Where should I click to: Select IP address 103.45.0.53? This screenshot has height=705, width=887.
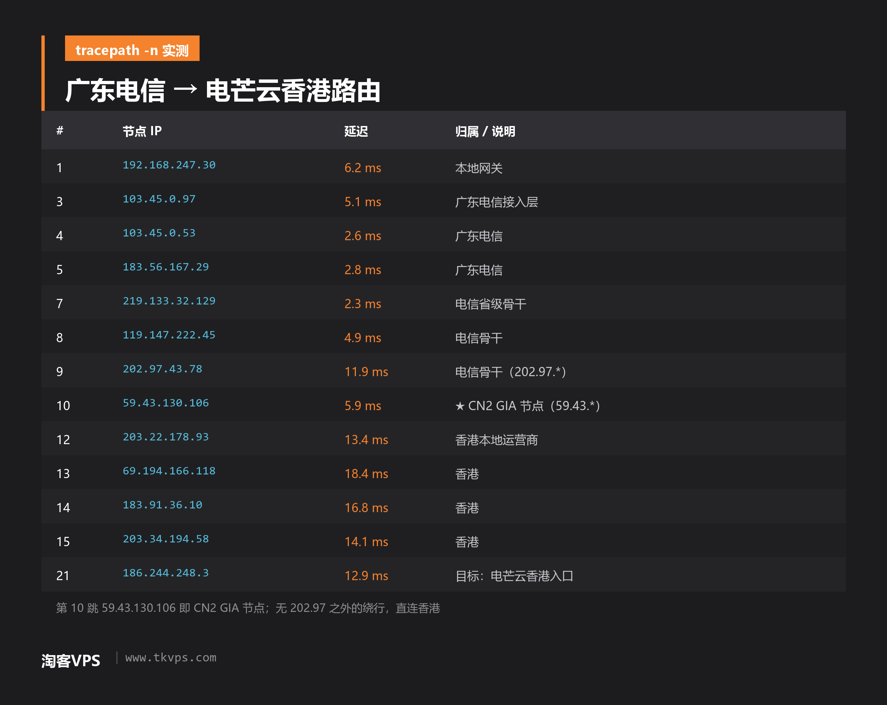point(159,233)
